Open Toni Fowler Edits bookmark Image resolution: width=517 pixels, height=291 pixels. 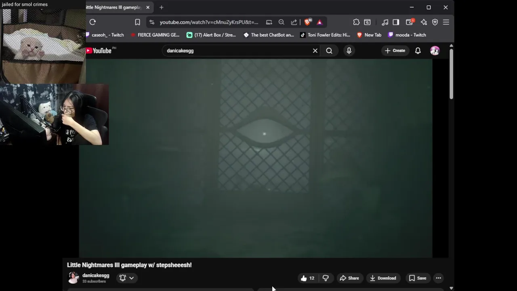[325, 35]
